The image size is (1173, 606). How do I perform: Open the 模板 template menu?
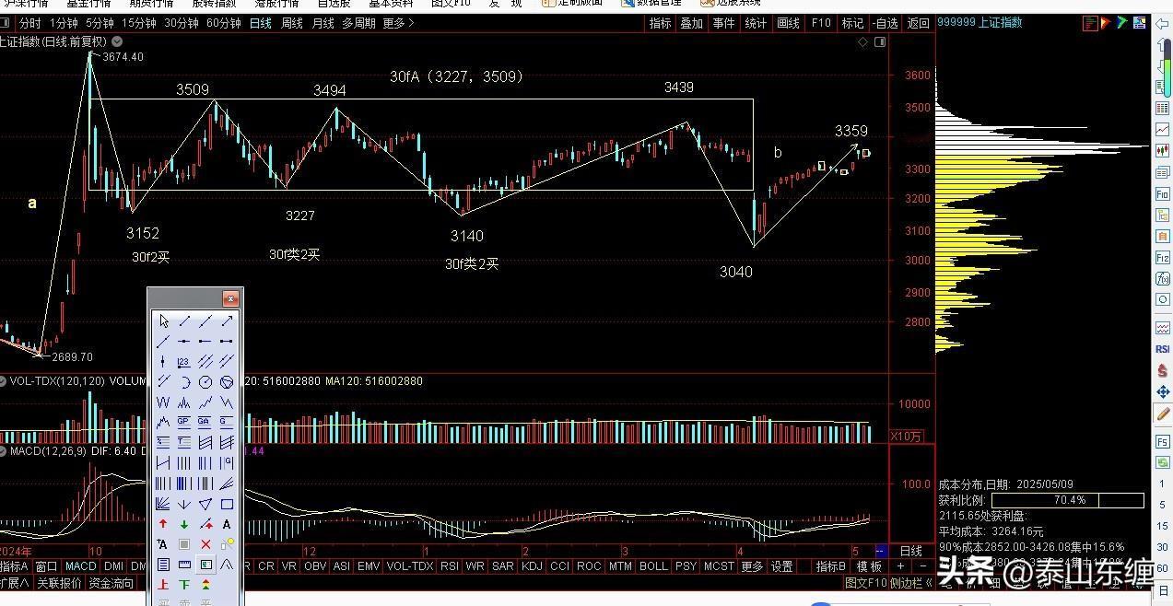[x=869, y=566]
